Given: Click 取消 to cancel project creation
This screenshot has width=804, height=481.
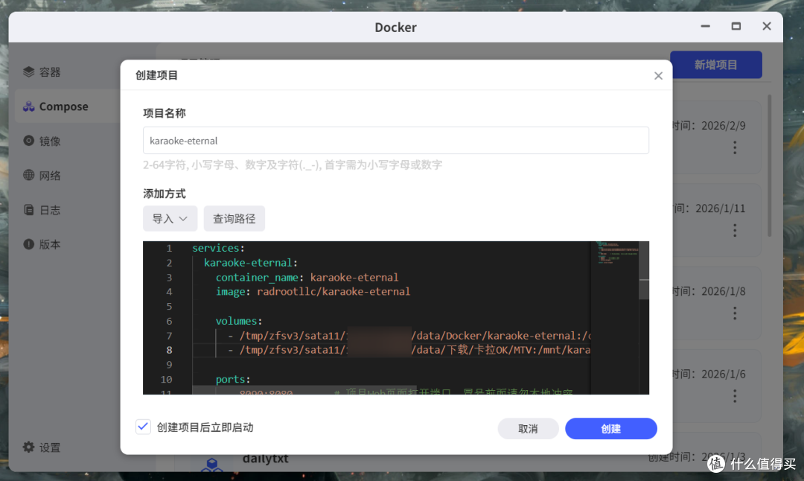Looking at the screenshot, I should [x=528, y=429].
